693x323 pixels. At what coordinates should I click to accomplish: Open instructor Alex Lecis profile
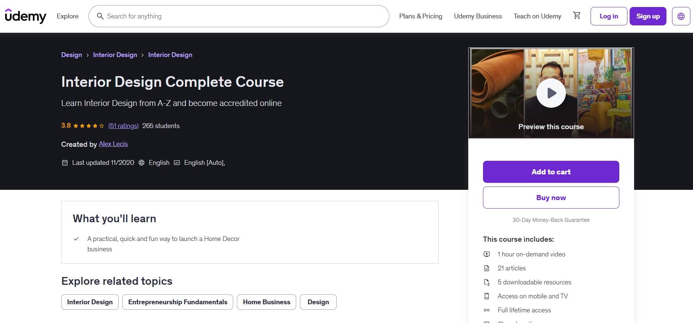coord(113,144)
